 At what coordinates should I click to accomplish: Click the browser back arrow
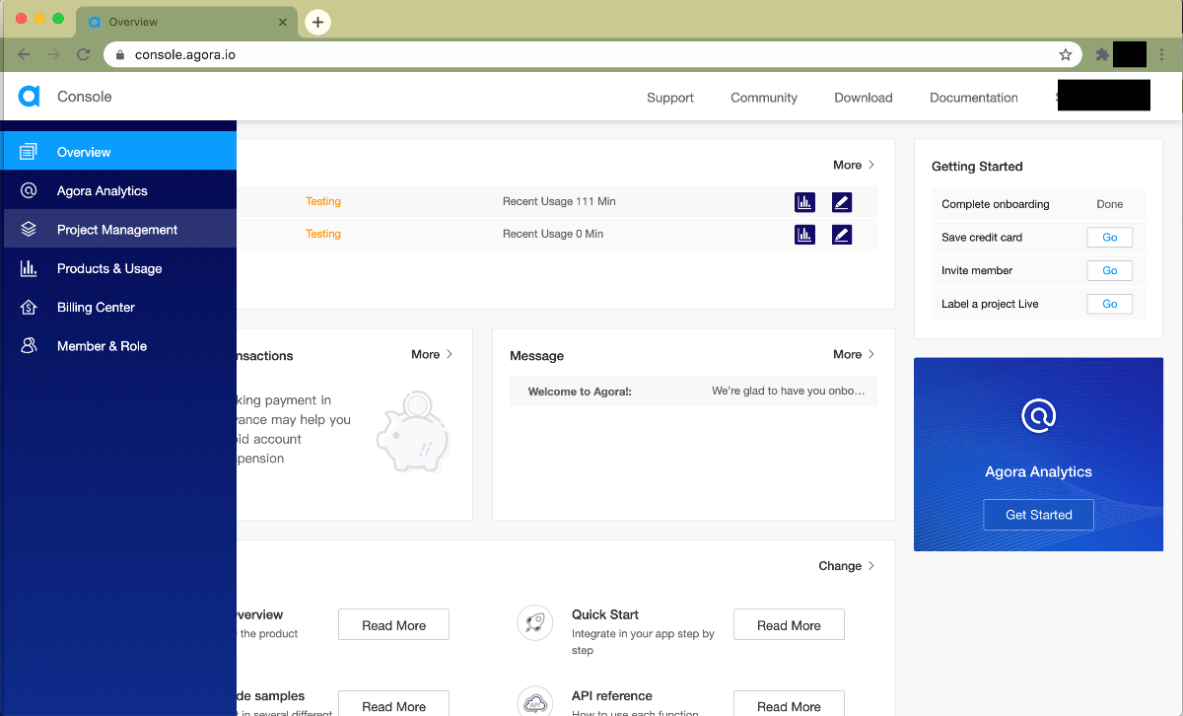pos(24,54)
